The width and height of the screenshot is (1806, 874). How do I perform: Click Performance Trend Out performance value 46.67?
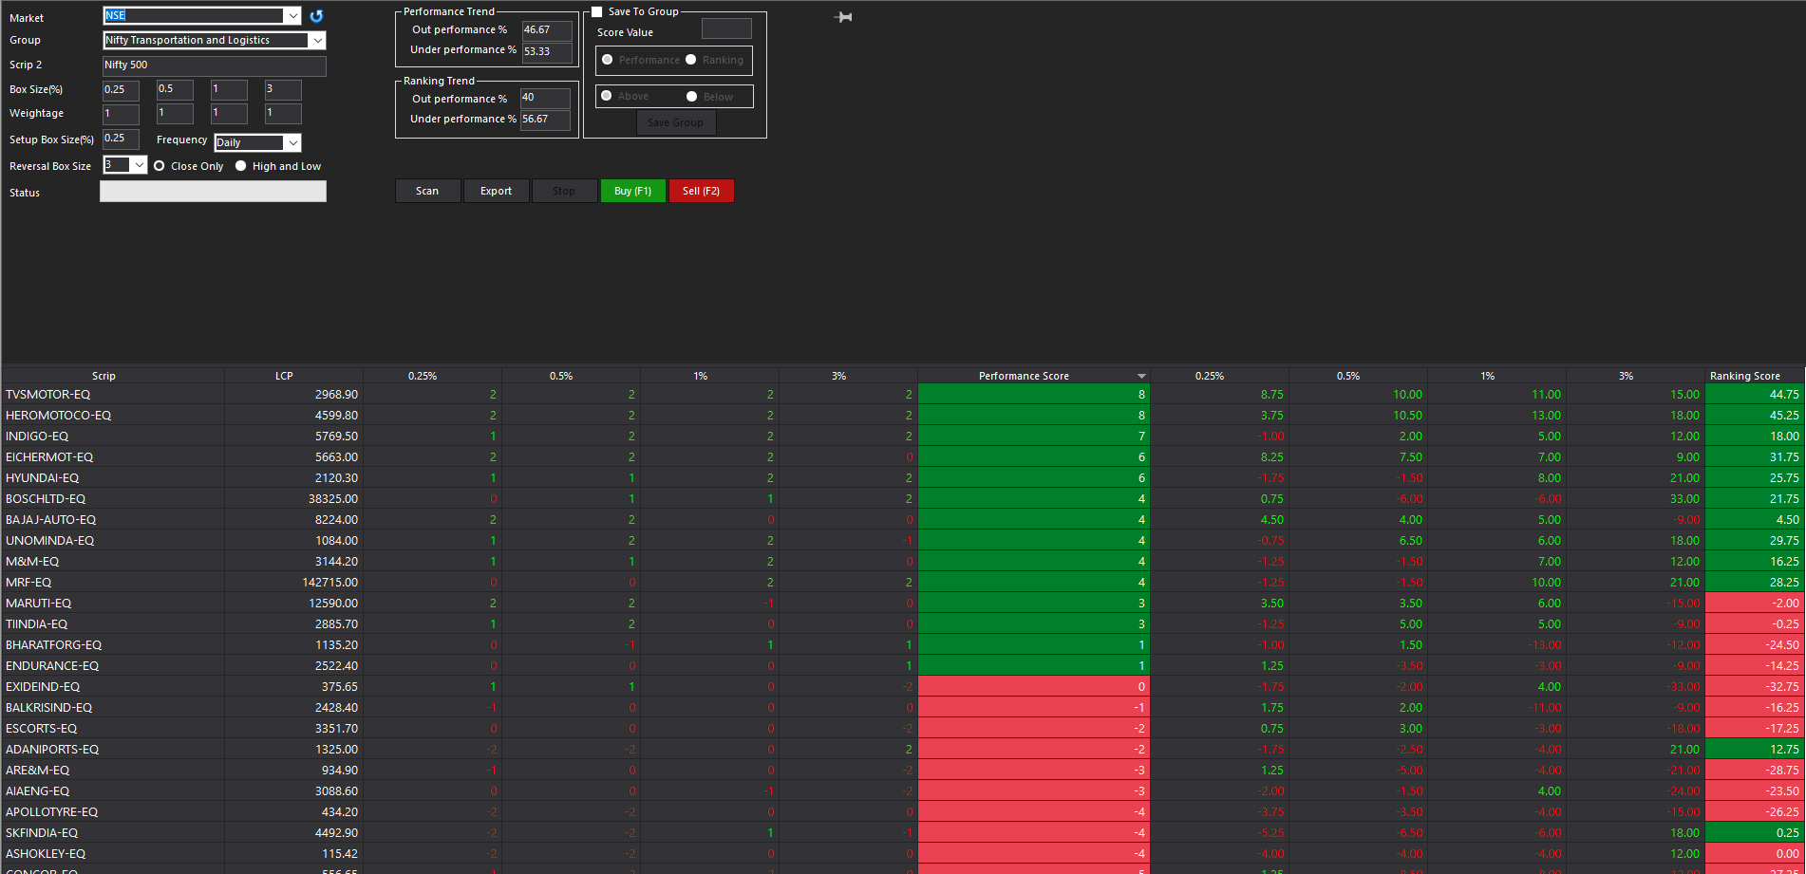[547, 30]
